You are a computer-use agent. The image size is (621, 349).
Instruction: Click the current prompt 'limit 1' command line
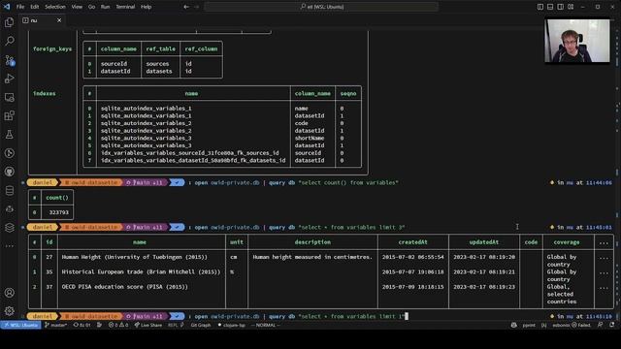pos(299,316)
